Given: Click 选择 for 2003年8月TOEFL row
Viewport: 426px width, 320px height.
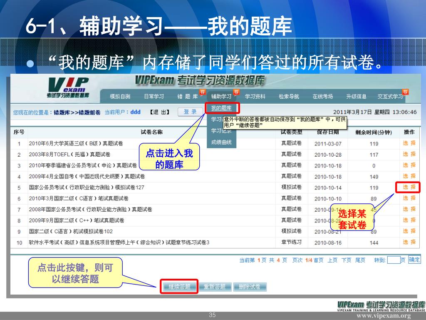Looking at the screenshot, I should [409, 154].
